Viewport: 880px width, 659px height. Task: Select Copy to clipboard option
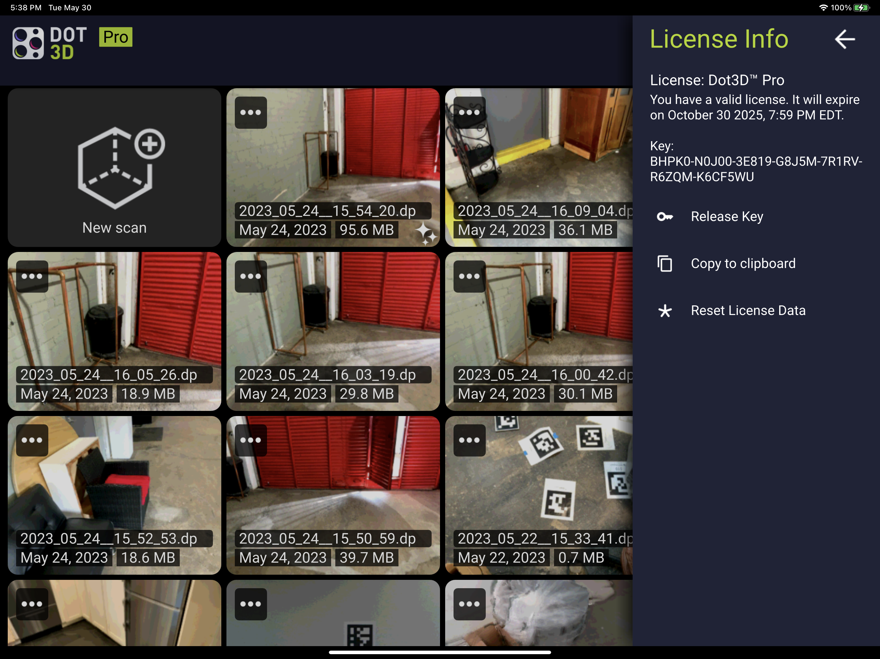[x=743, y=264]
